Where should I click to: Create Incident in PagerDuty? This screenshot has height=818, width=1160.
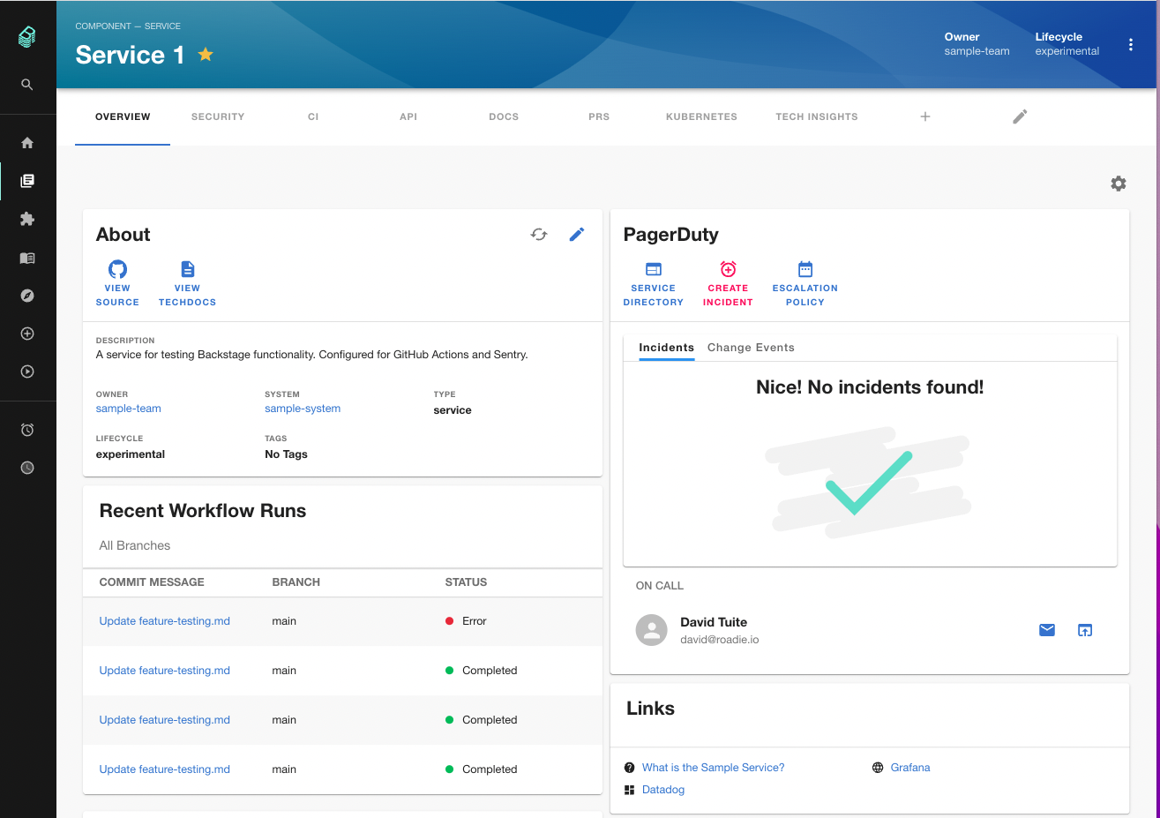(x=728, y=283)
